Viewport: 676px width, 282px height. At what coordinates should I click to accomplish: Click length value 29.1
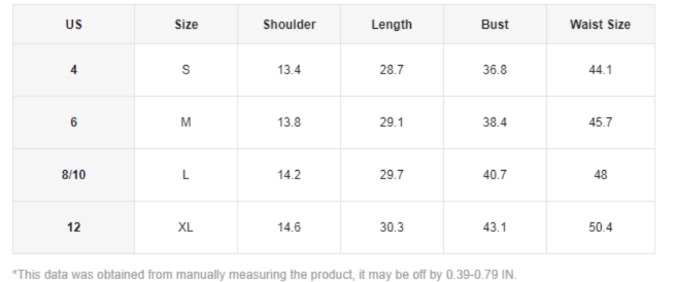point(392,122)
